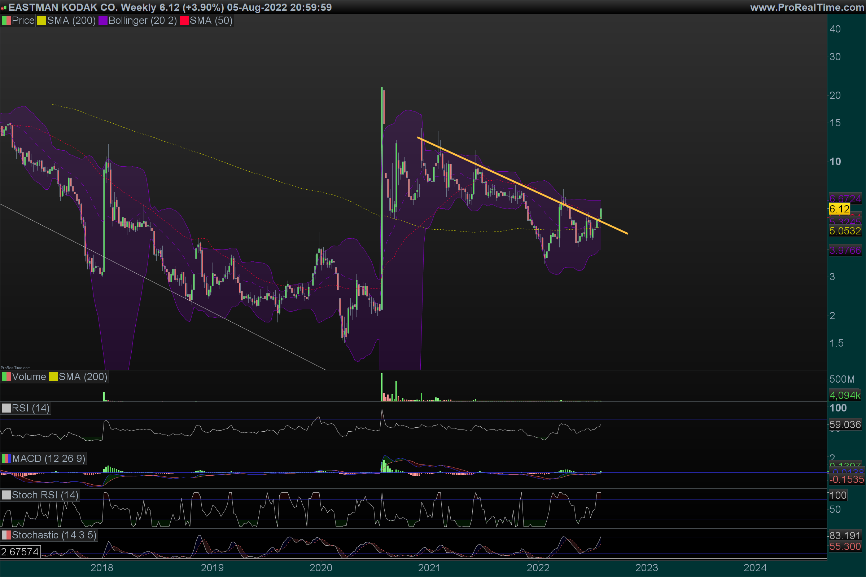Click the Stoch RSI legend icon

click(x=6, y=495)
